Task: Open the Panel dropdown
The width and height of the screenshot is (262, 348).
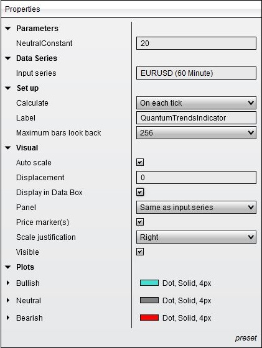Action: point(196,208)
